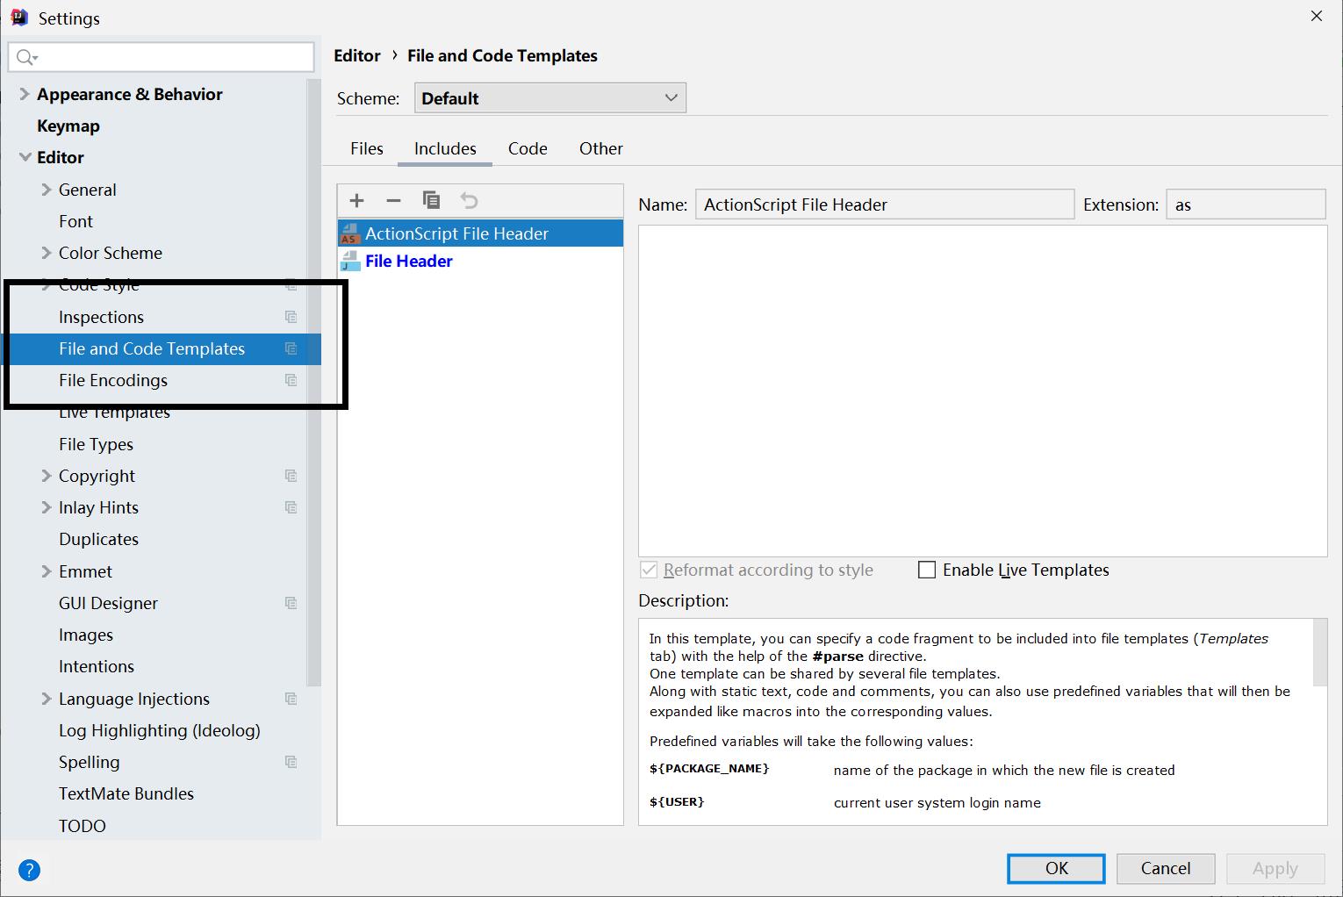Click project-level icon beside Spelling
This screenshot has width=1343, height=897.
(291, 762)
